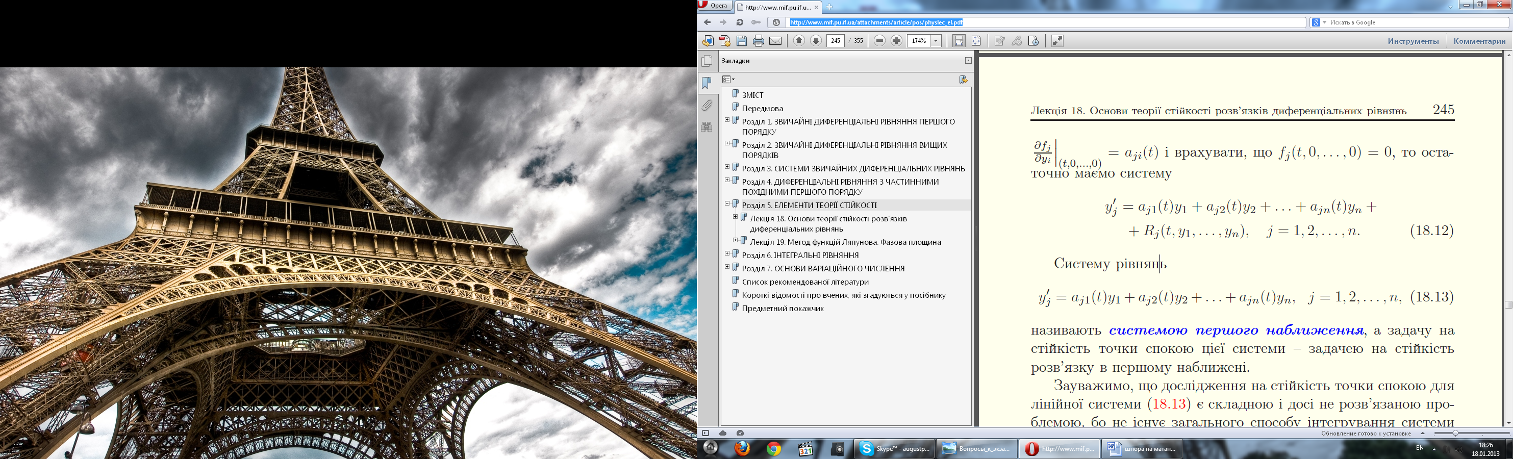Screen dimensions: 1513x459
Task: Open Короткі відомості про вчених bookmark
Action: pos(843,295)
